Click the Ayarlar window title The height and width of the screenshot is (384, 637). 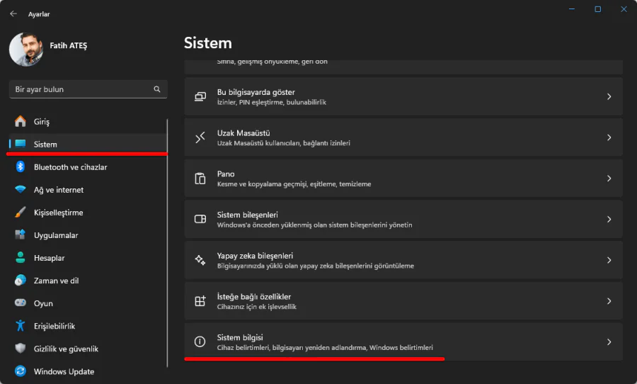pyautogui.click(x=39, y=14)
